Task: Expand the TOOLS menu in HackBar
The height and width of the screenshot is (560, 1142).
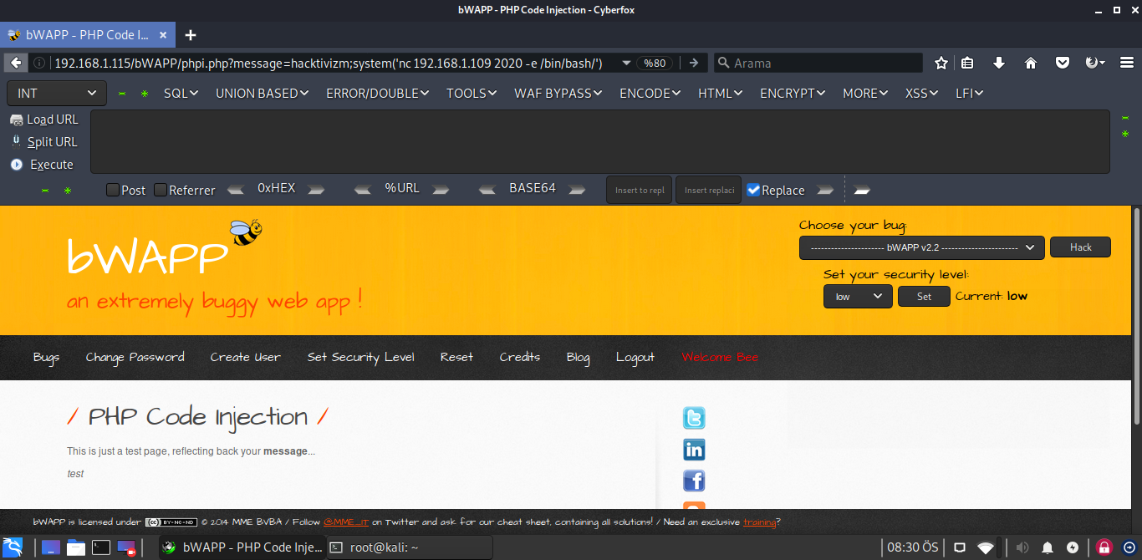Action: point(472,94)
